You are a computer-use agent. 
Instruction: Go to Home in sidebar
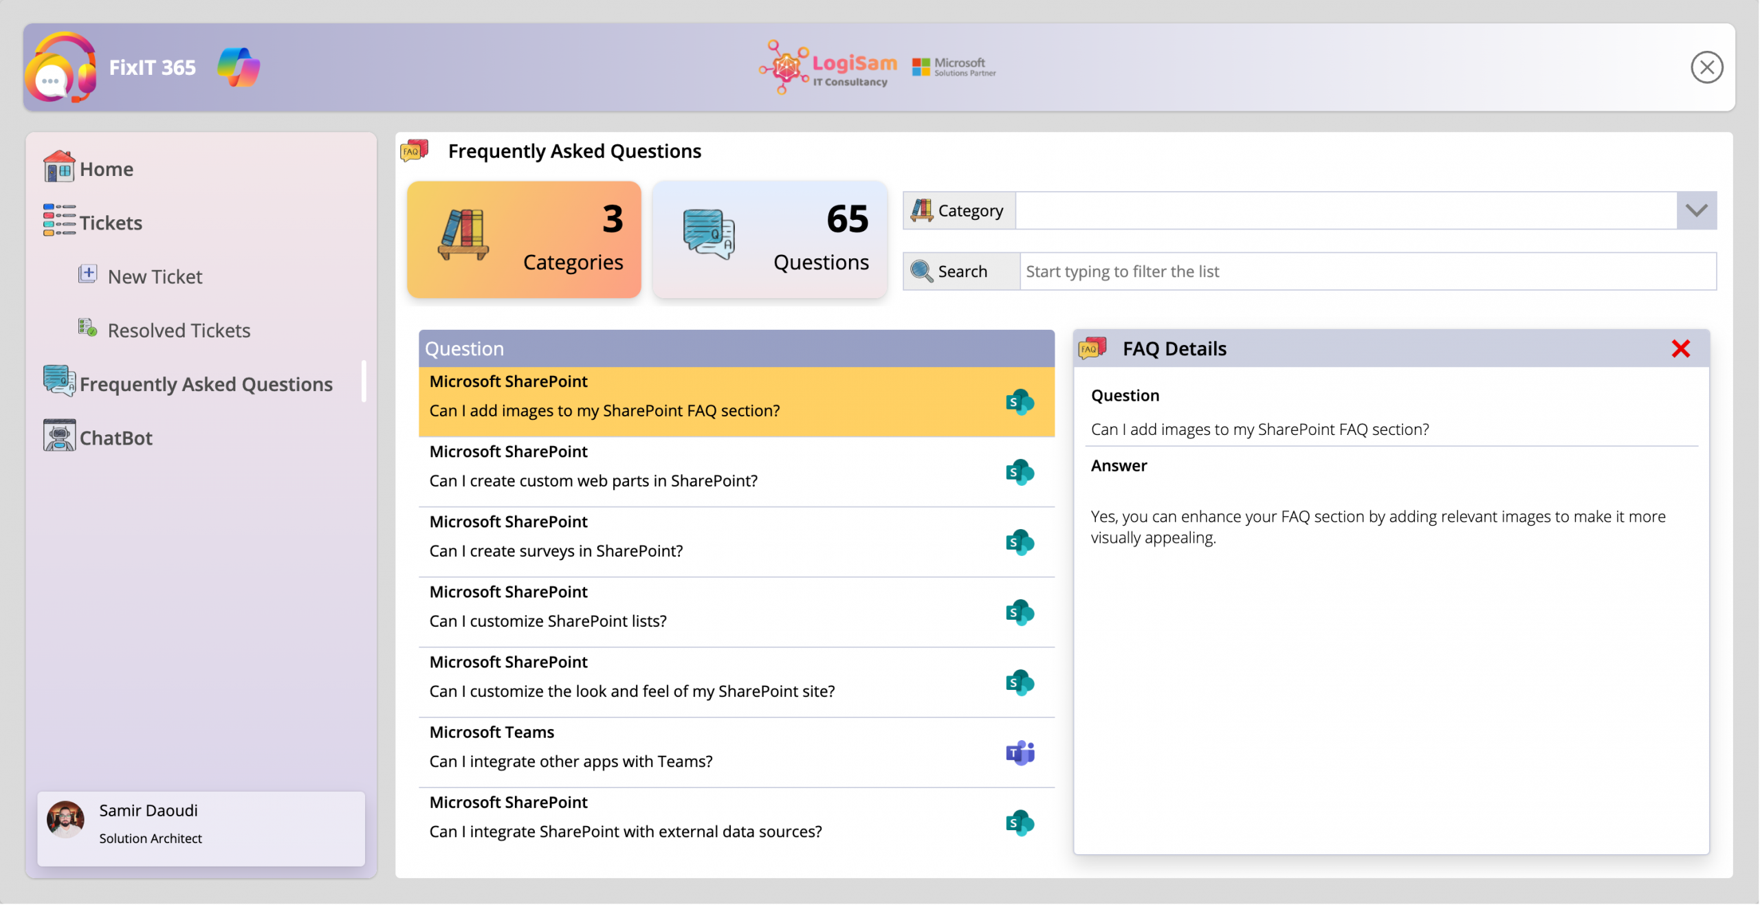tap(107, 169)
